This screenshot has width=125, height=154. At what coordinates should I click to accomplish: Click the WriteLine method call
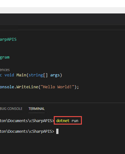point(27,87)
